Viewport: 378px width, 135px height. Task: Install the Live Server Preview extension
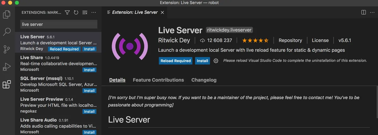[x=89, y=112]
